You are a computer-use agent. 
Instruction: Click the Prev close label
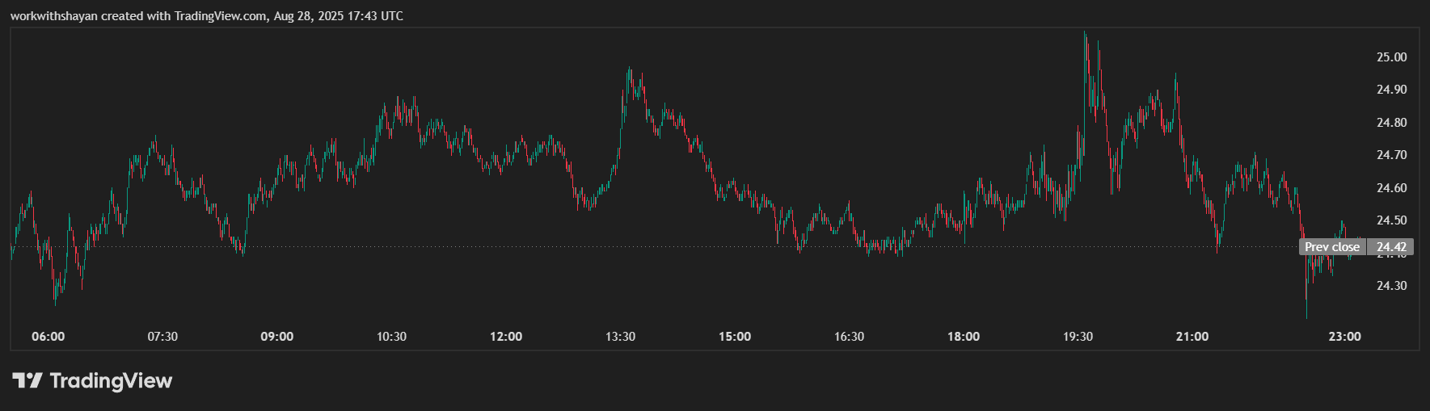1332,247
